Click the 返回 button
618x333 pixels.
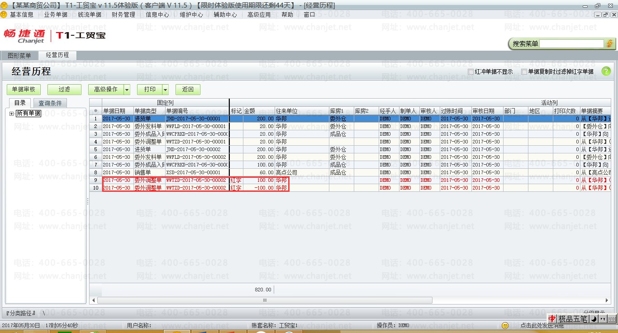tap(188, 90)
